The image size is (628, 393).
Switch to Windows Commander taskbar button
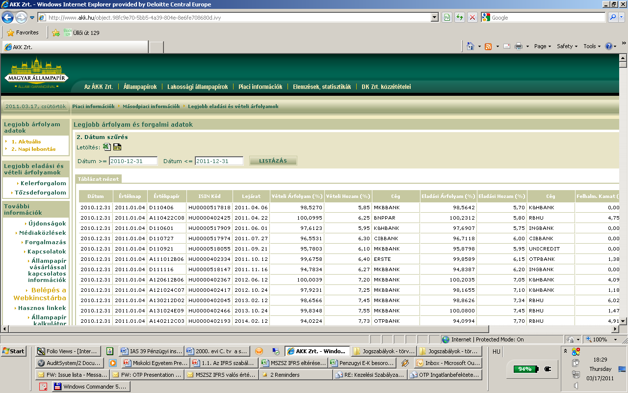tap(91, 387)
